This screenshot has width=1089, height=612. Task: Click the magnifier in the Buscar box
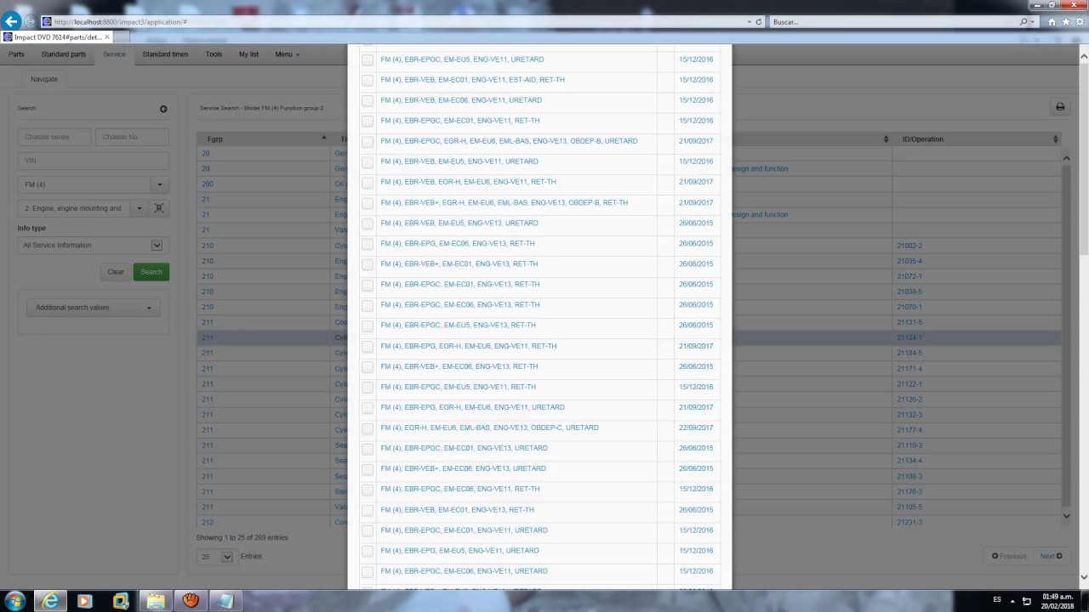click(1023, 22)
